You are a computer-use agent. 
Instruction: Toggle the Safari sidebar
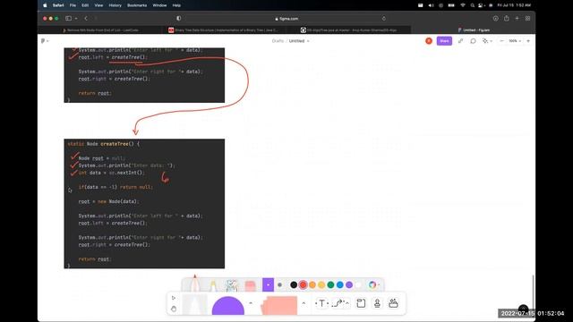pos(68,18)
